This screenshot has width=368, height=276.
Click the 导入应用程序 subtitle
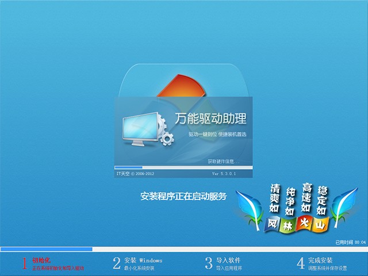pos(229,268)
